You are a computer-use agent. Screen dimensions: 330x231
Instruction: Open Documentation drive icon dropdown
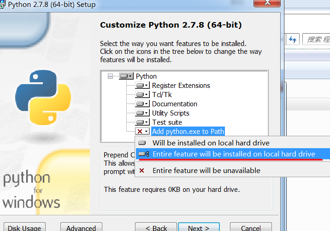tap(142, 104)
